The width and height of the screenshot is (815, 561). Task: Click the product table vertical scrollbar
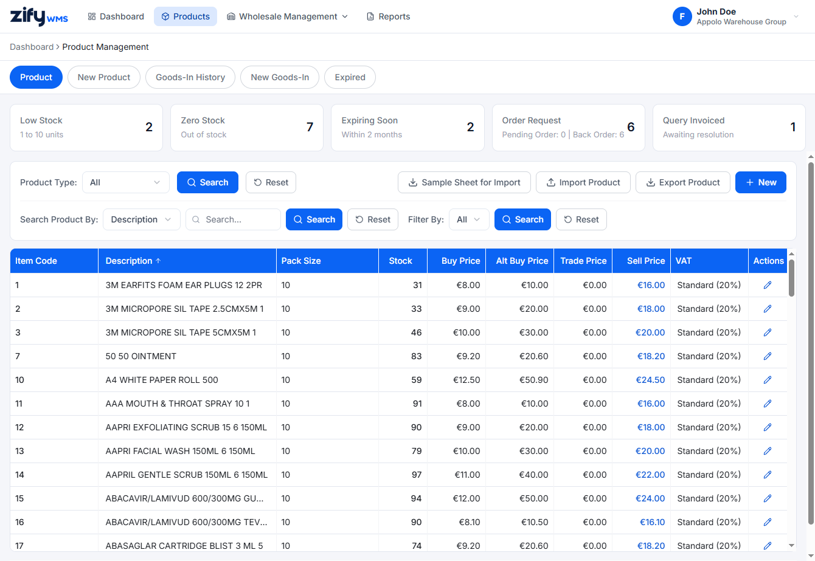791,278
